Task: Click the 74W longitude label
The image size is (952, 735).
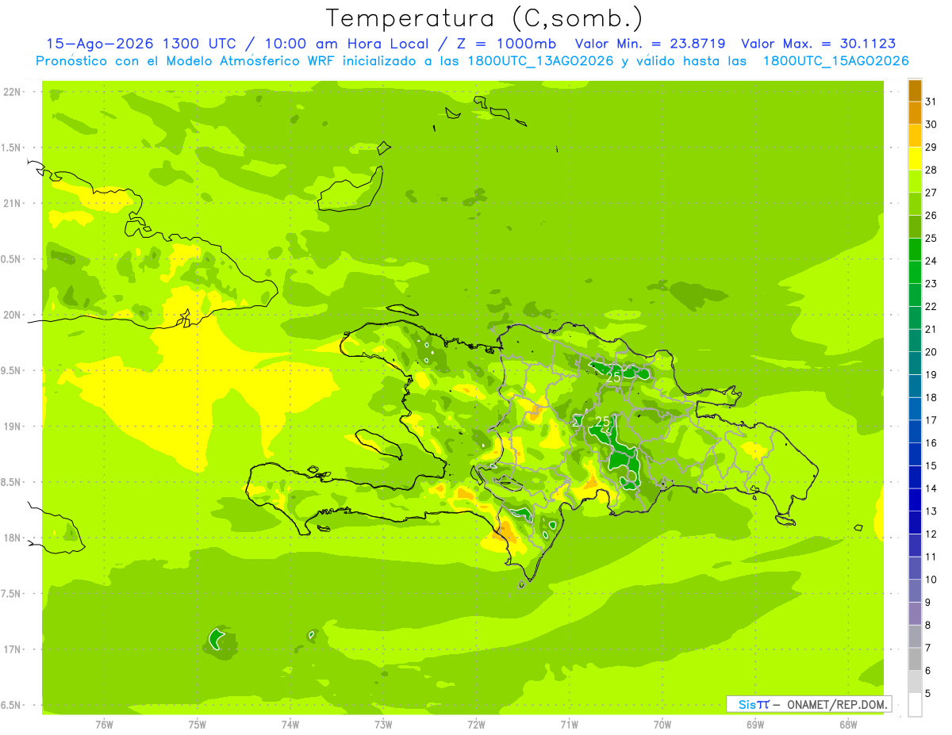Action: point(290,725)
